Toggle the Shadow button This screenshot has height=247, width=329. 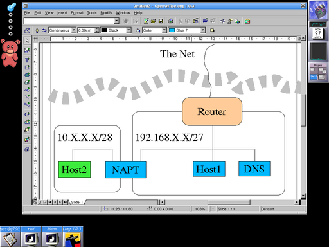212,30
